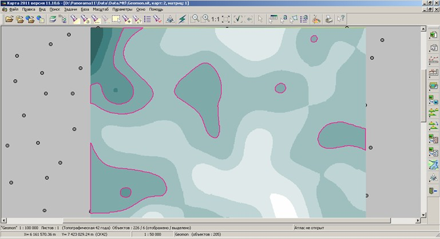Open the Масштаб menu
The width and height of the screenshot is (440, 239).
[x=100, y=10]
